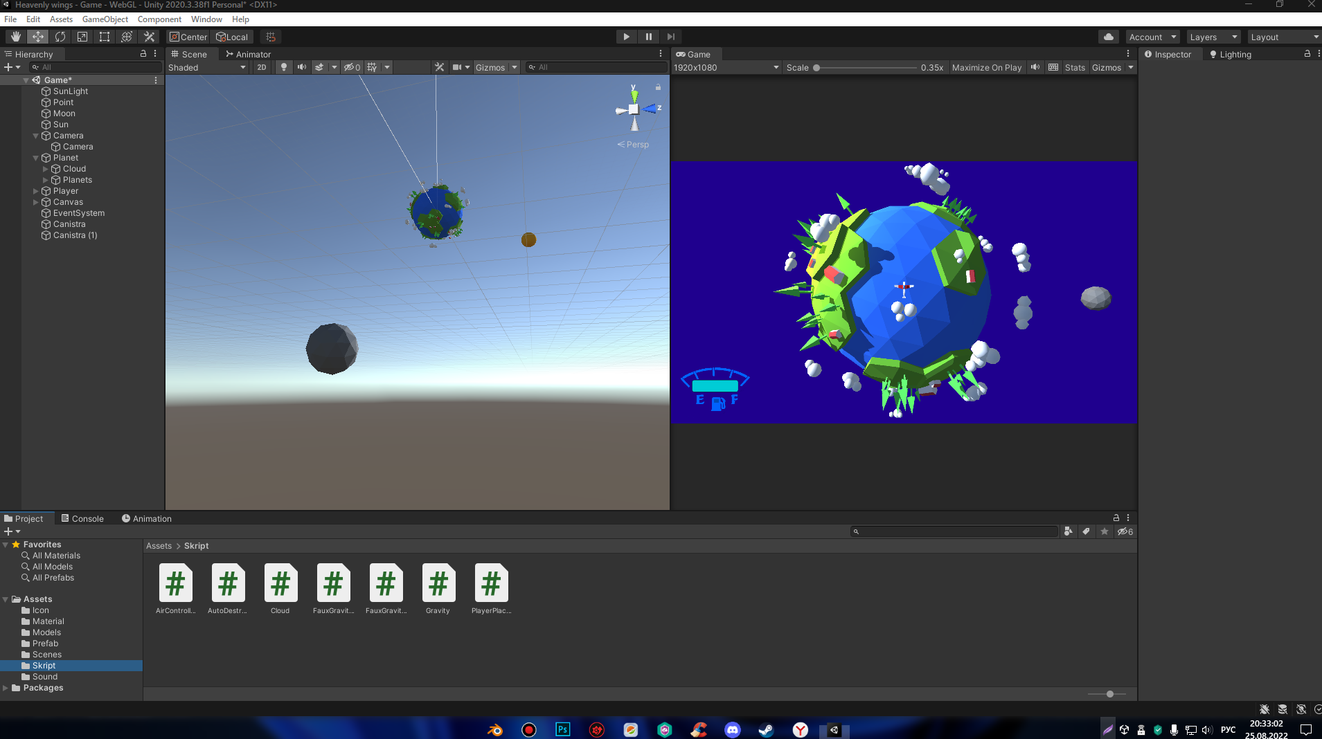1322x739 pixels.
Task: Open the Shaded draw mode dropdown
Action: (206, 67)
